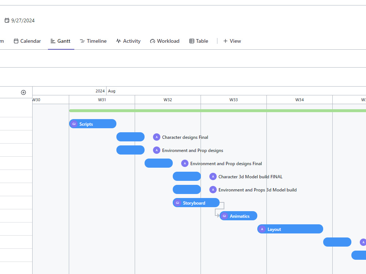Click the 2024 year label

click(100, 91)
